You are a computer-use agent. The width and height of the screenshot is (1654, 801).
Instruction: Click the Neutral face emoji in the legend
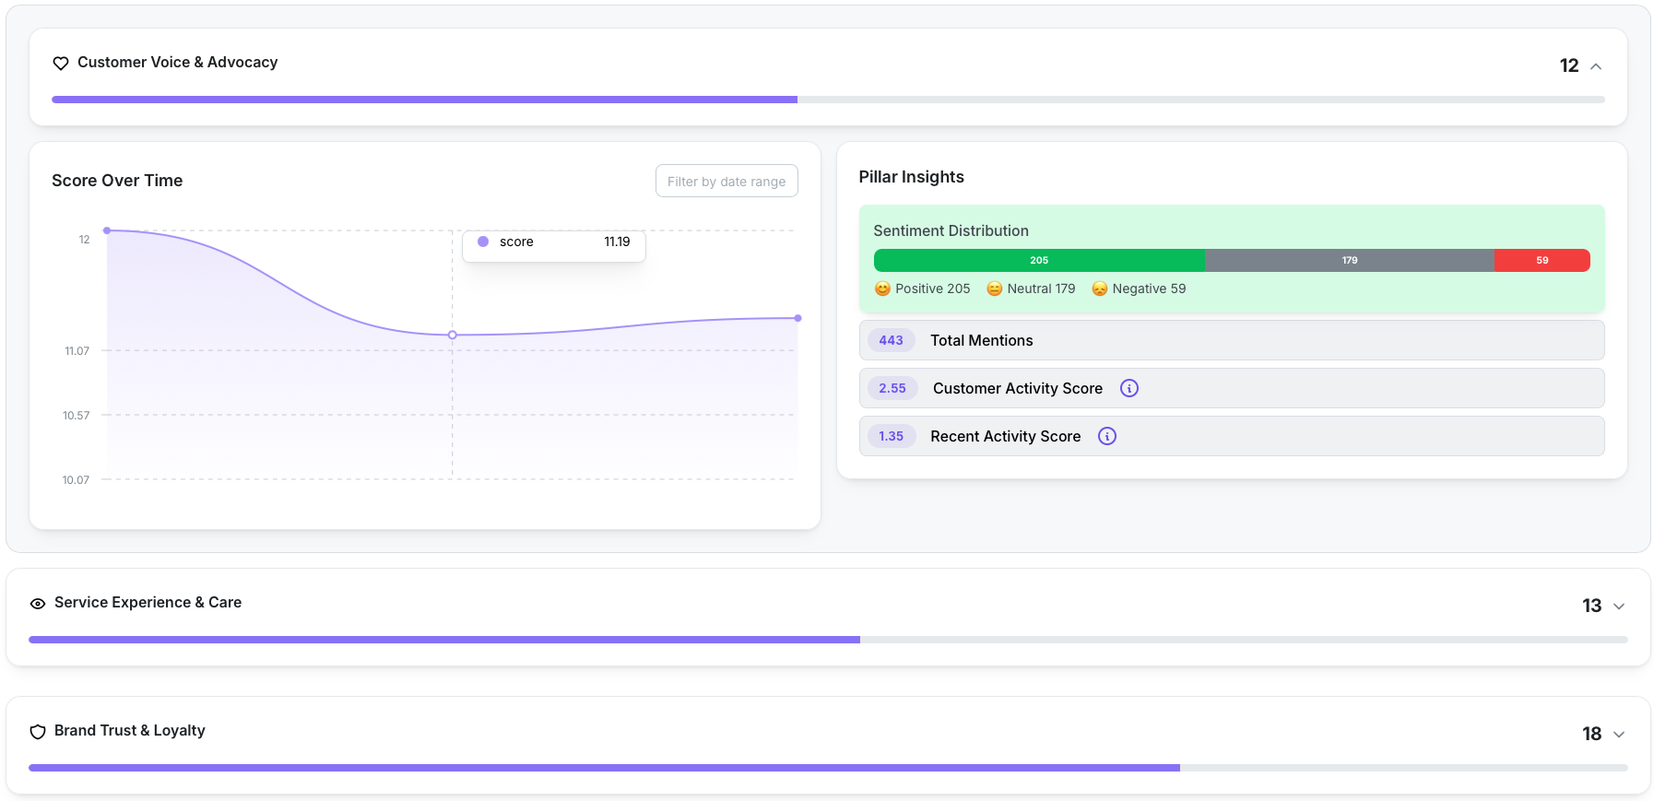pos(994,289)
